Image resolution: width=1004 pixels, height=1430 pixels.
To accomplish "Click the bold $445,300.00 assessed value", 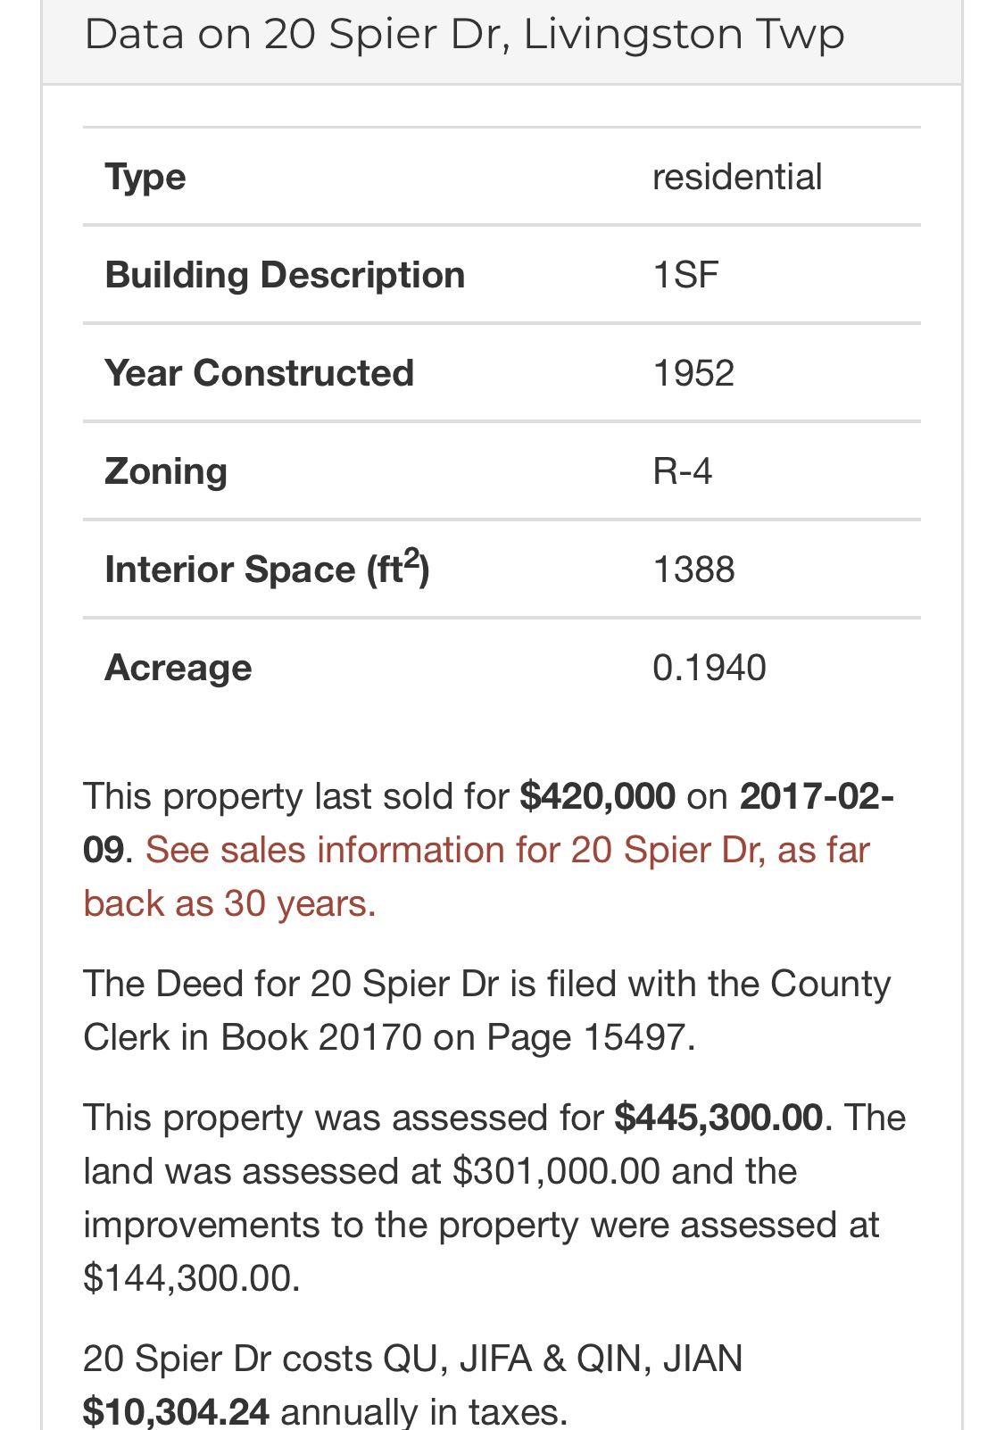I will coord(718,1118).
